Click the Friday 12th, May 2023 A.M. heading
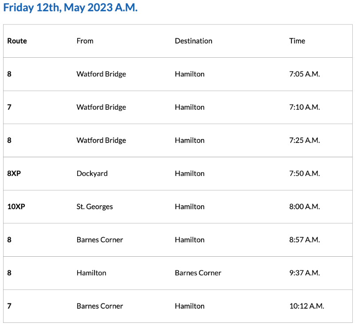355x326 pixels. [x=71, y=8]
